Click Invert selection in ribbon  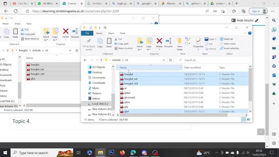(230, 48)
